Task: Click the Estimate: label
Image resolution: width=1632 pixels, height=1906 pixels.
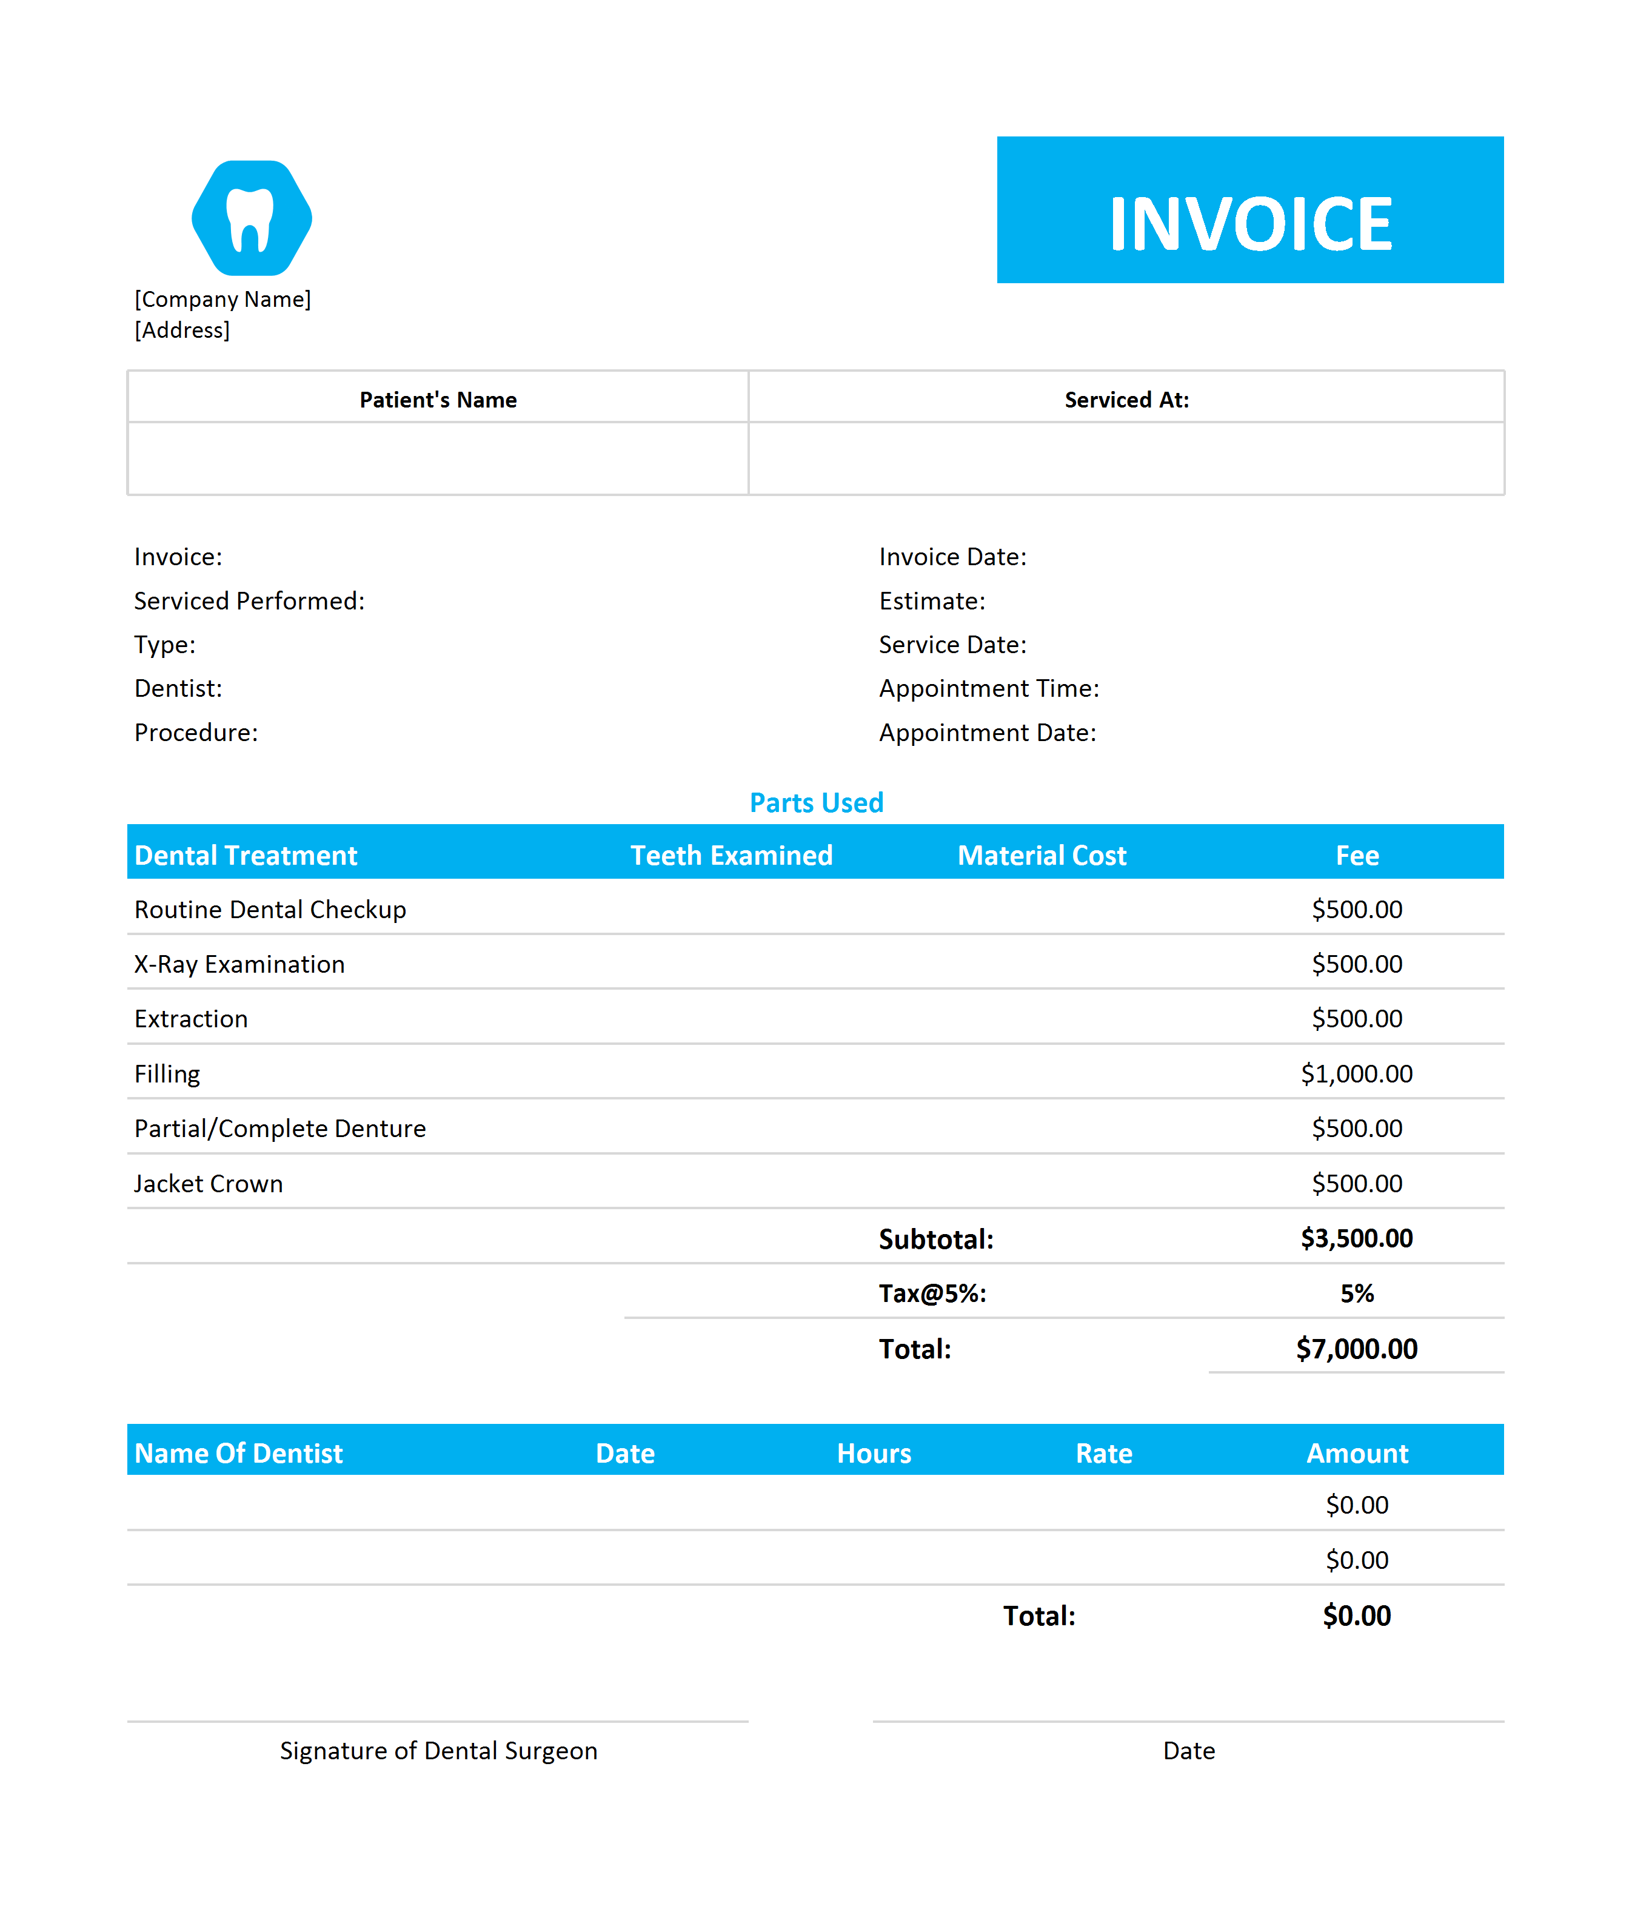Action: 931,601
